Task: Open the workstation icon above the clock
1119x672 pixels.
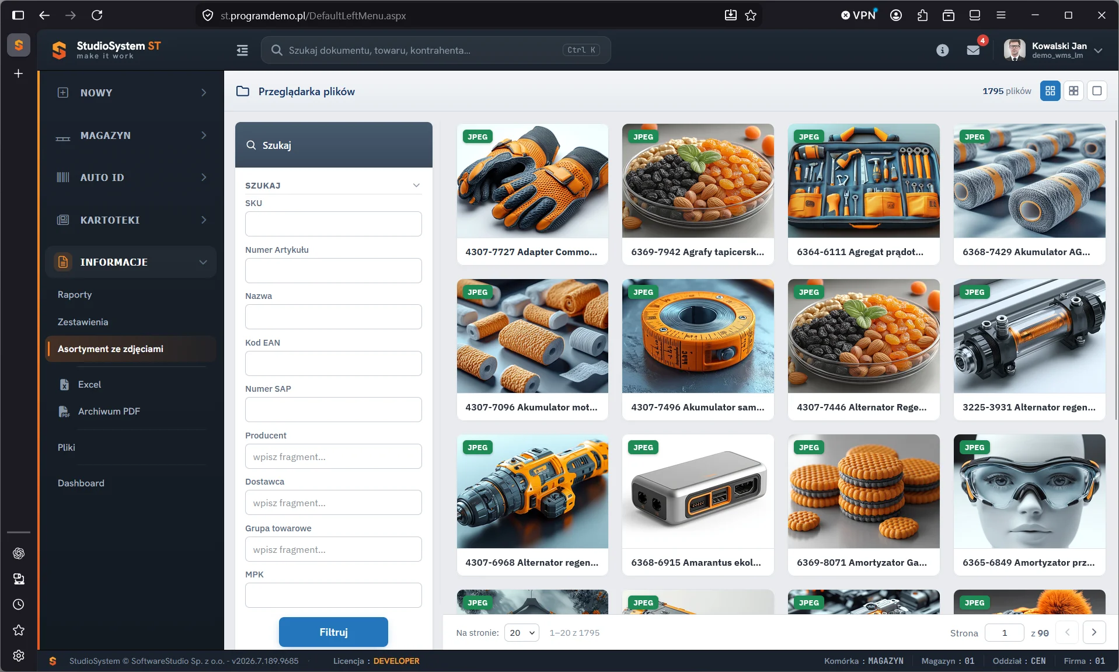Action: click(19, 579)
